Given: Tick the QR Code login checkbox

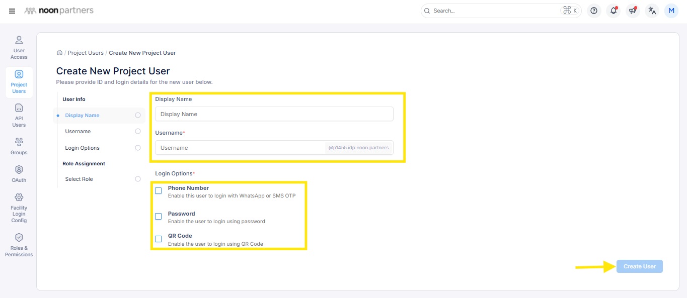Looking at the screenshot, I should pos(159,239).
